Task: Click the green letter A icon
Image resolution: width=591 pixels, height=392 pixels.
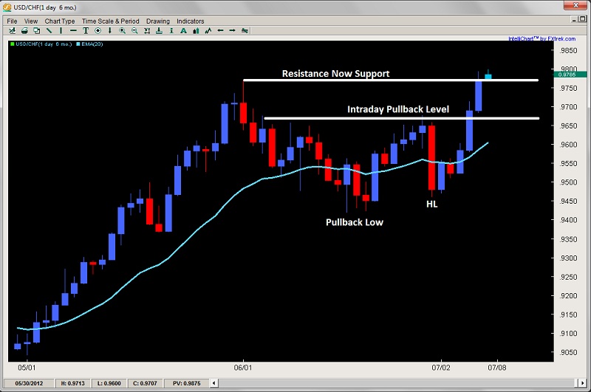Action: [183, 30]
